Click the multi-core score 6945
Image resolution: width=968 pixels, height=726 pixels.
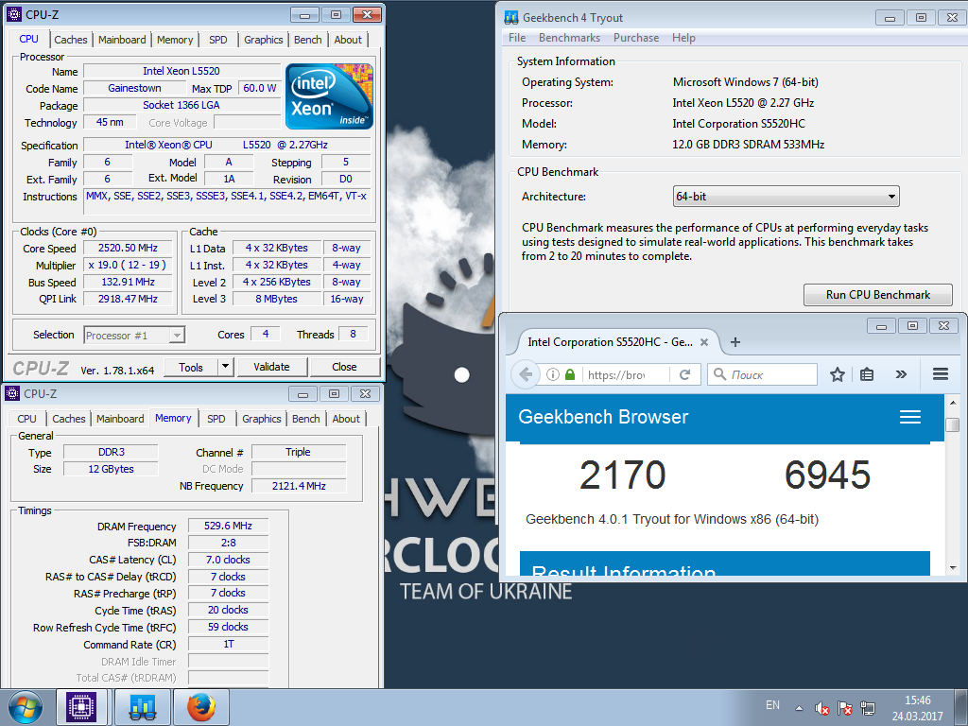tap(827, 475)
